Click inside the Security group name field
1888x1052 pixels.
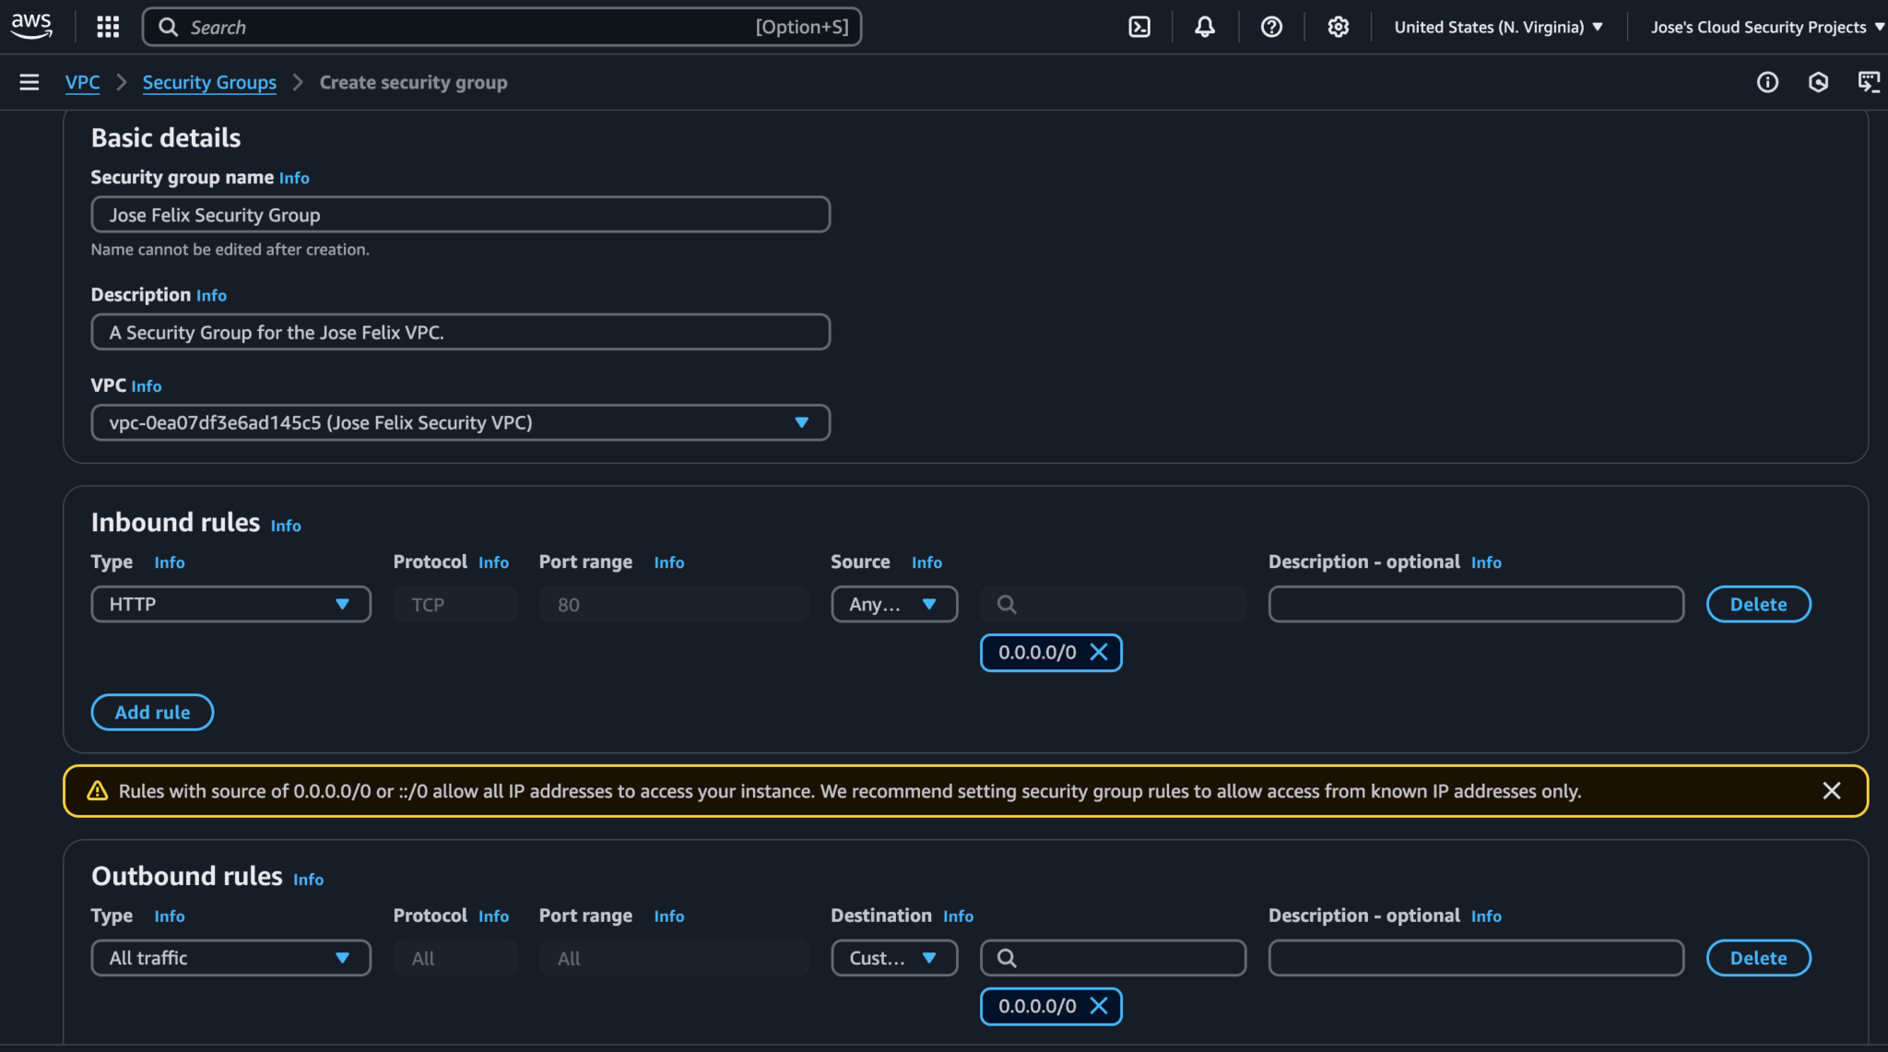pyautogui.click(x=461, y=214)
